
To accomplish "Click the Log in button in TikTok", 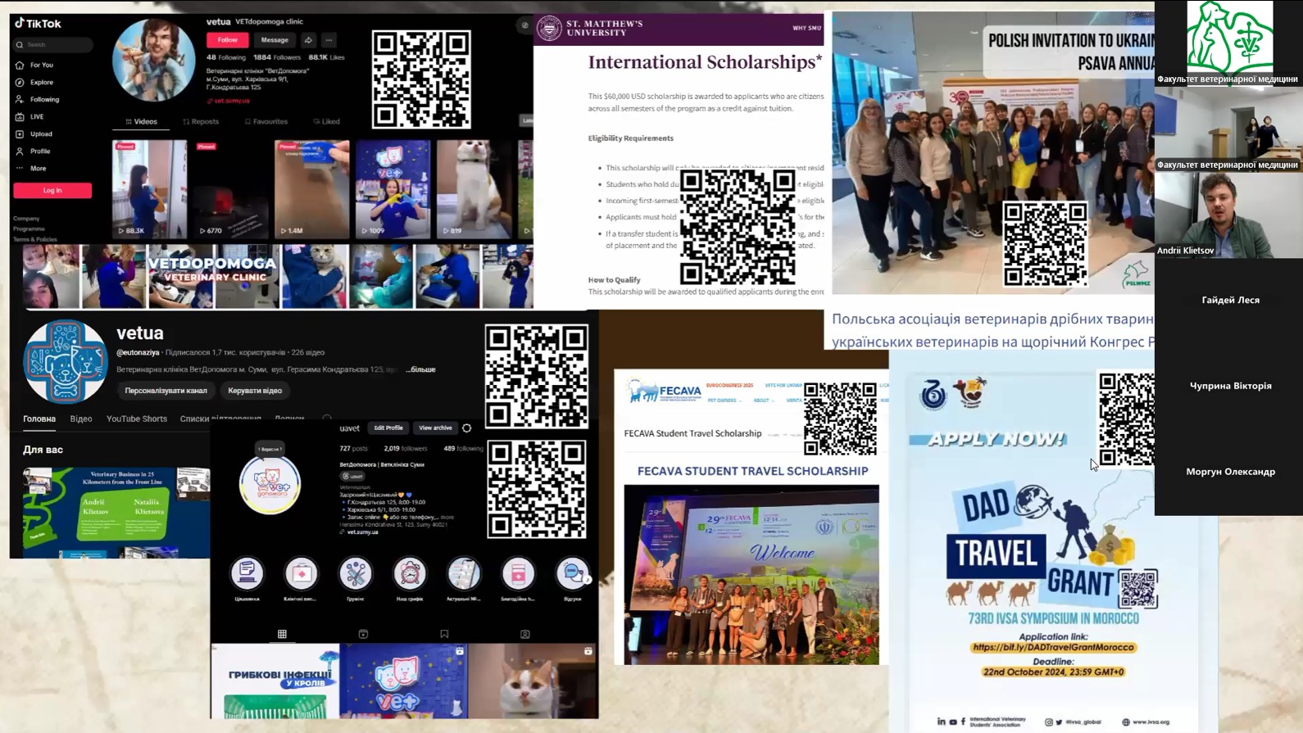I will (52, 190).
